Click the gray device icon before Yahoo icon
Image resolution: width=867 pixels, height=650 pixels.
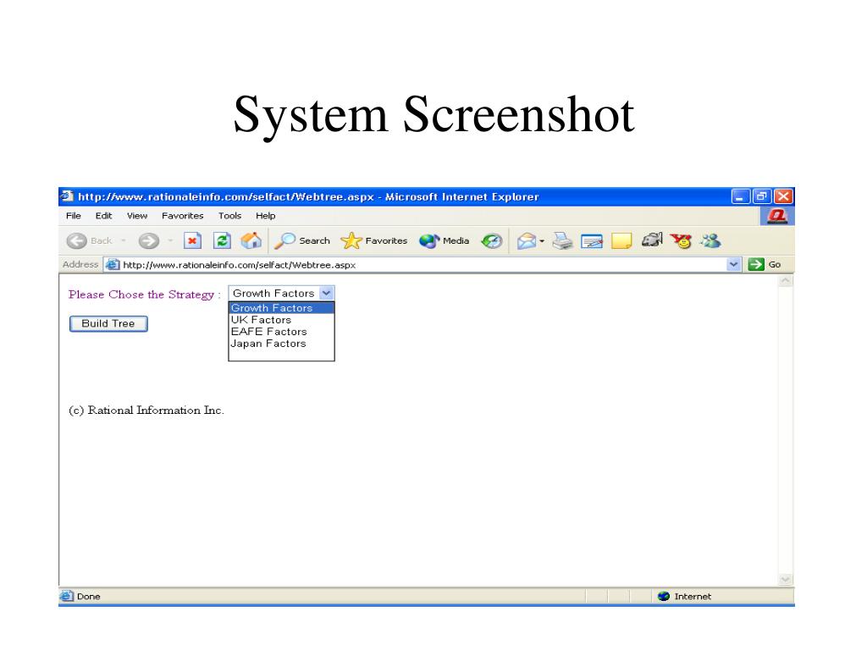click(652, 240)
